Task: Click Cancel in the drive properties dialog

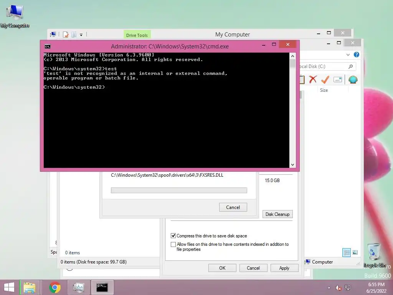Action: tap(253, 268)
